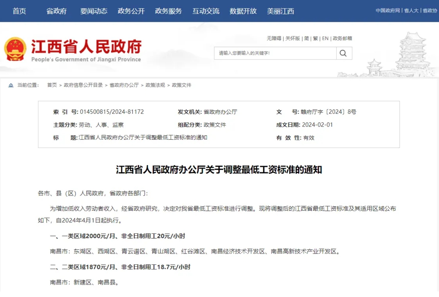This screenshot has width=439, height=297.
Task: Switch to the EN version
Action: (325, 38)
